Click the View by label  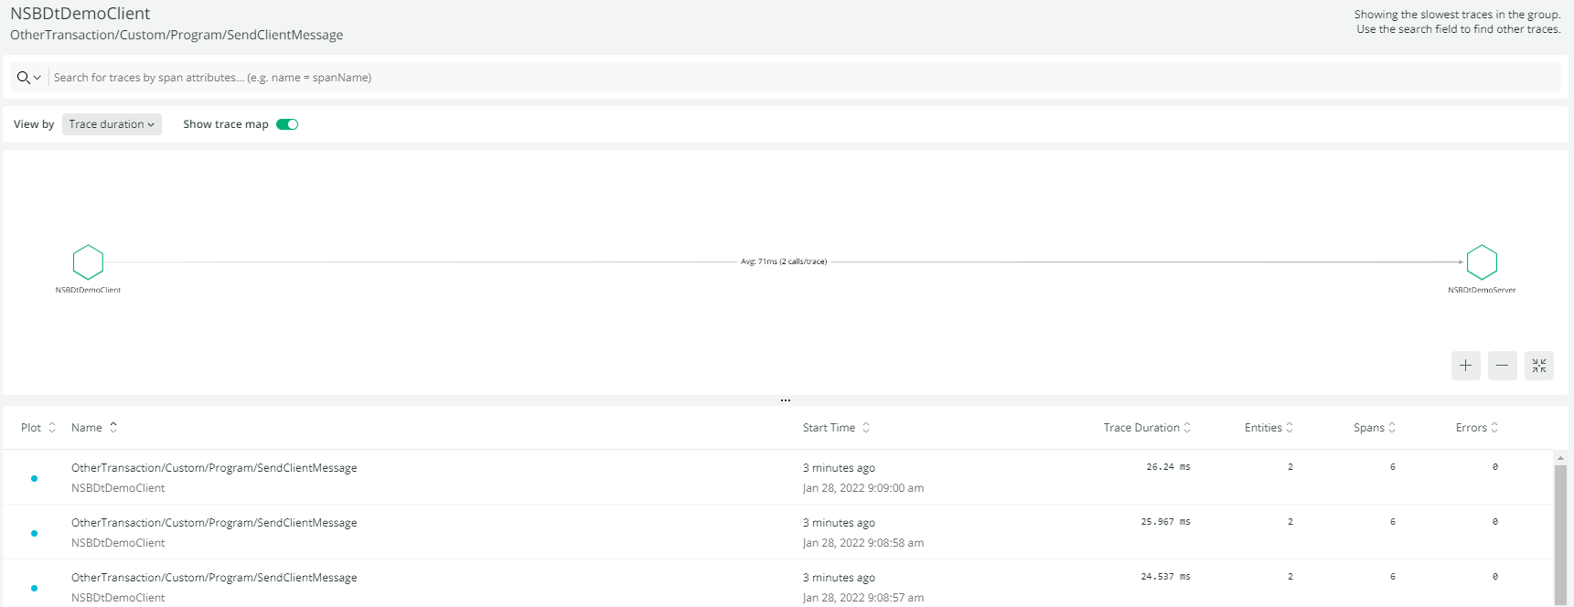[x=34, y=124]
